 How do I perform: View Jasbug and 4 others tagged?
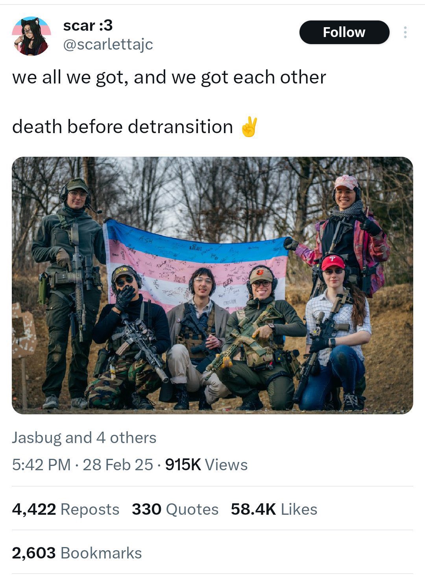84,438
